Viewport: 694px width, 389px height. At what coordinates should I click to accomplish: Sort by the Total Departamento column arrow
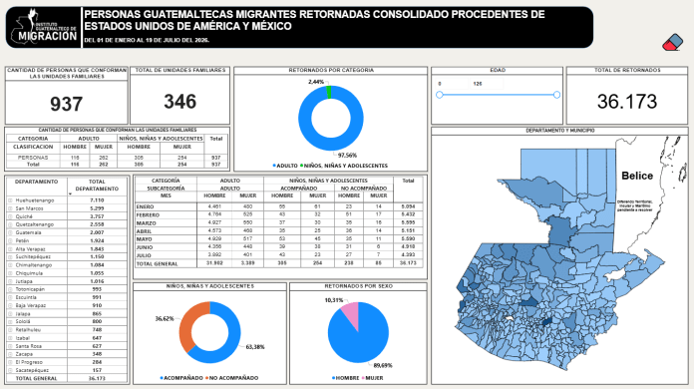[70, 194]
